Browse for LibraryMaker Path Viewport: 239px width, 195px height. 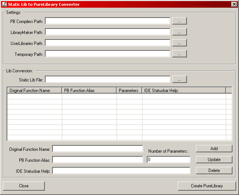[179, 32]
